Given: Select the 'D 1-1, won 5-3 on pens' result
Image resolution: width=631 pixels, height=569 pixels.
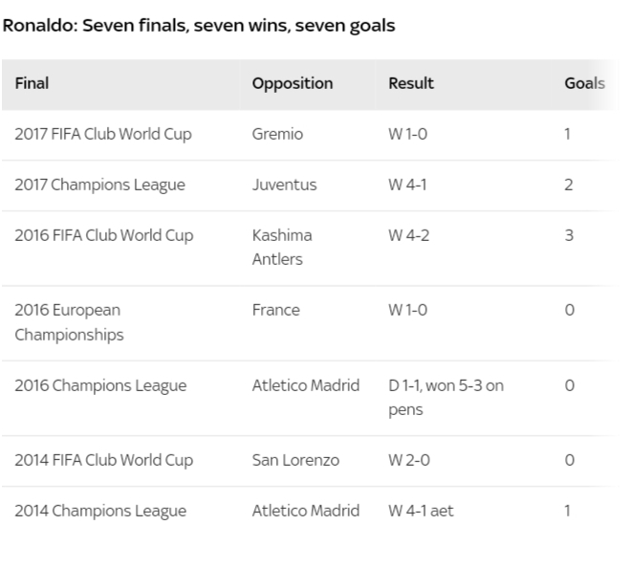Looking at the screenshot, I should [x=446, y=398].
